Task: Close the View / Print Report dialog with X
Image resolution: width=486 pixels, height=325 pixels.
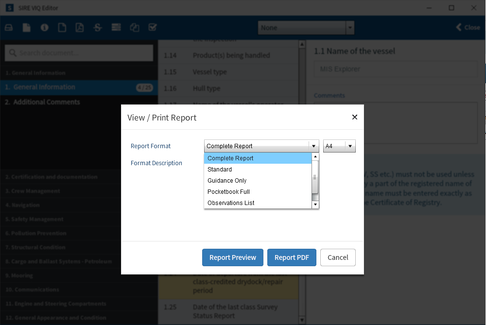Action: (355, 117)
